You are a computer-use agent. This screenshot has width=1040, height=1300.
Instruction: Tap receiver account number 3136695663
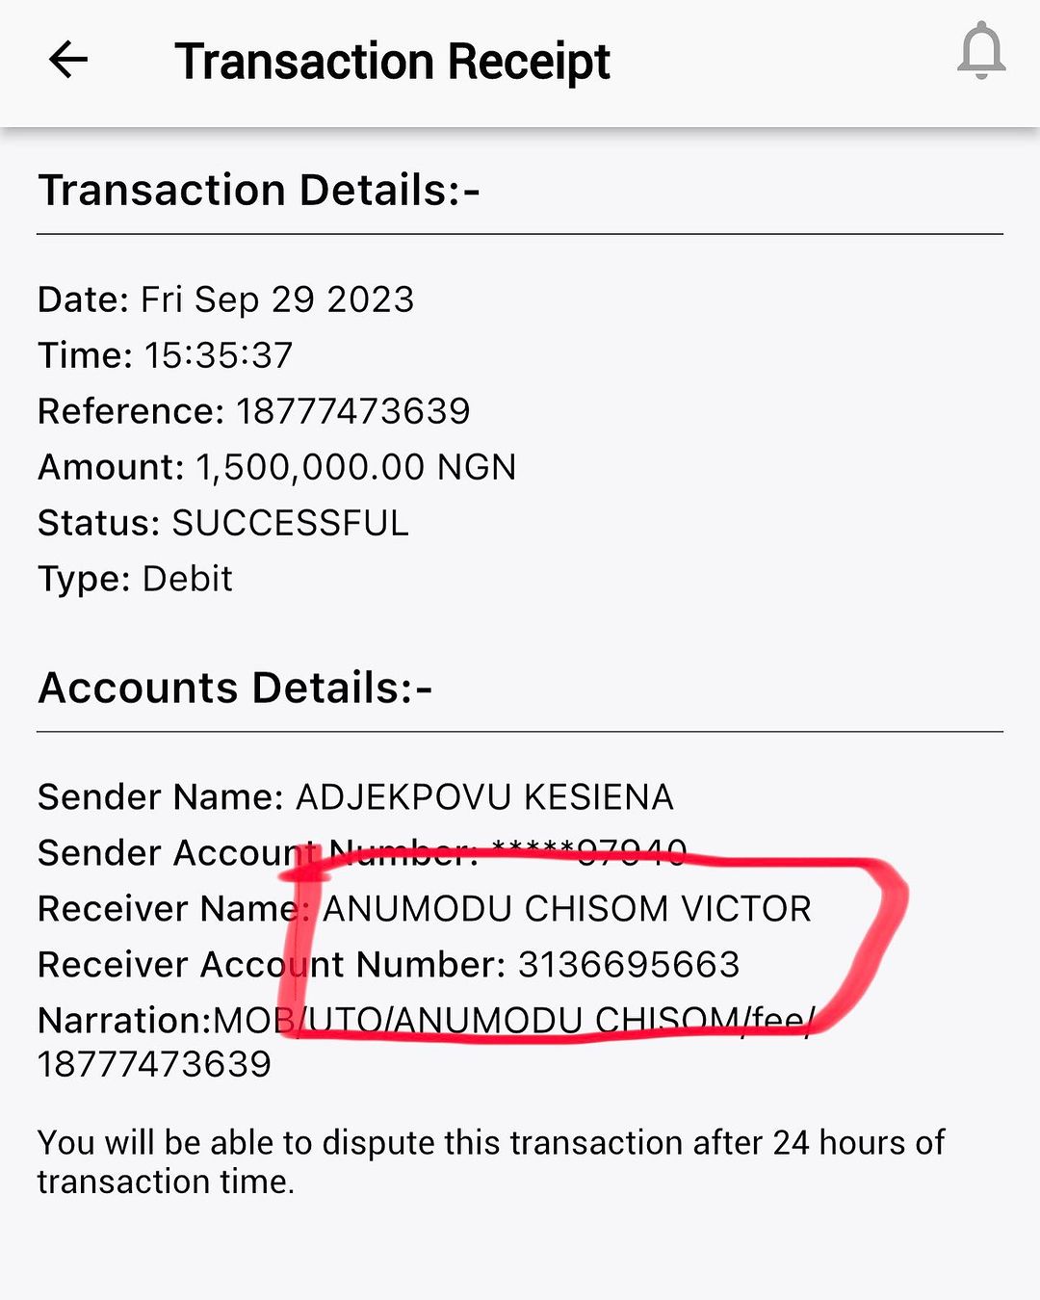(x=629, y=964)
